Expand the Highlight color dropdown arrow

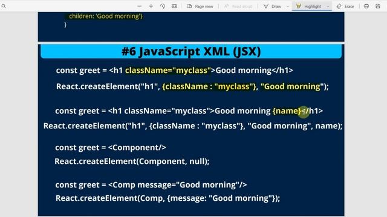click(328, 7)
